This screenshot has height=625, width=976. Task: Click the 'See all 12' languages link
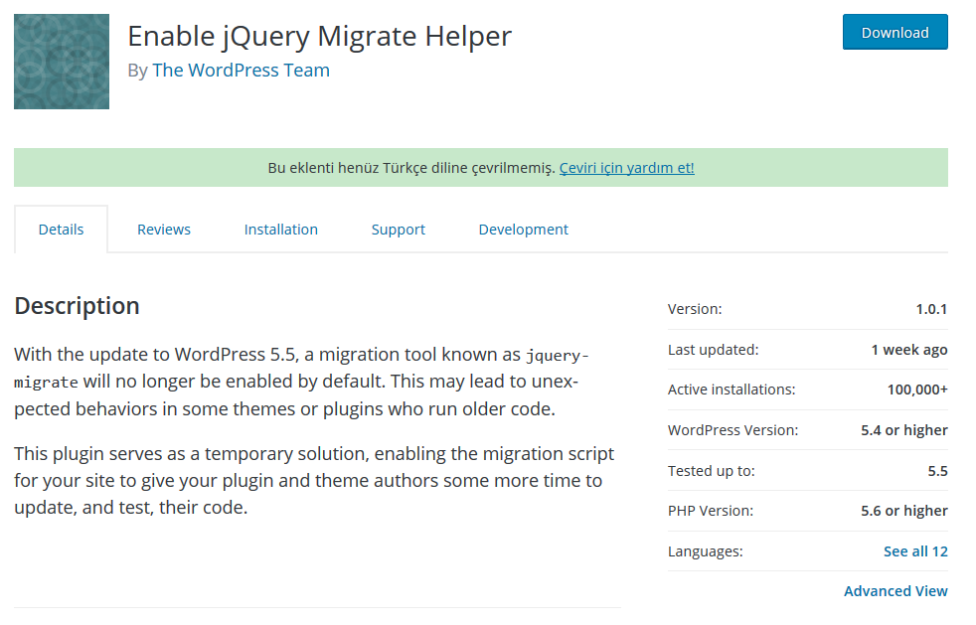(x=915, y=551)
